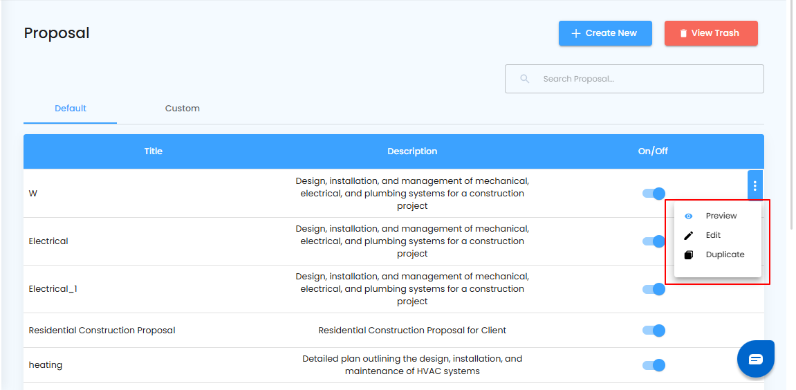Turn off the Residential Construction Proposal toggle

(x=654, y=331)
